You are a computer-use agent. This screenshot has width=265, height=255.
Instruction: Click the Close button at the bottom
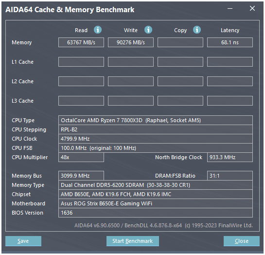click(x=242, y=241)
